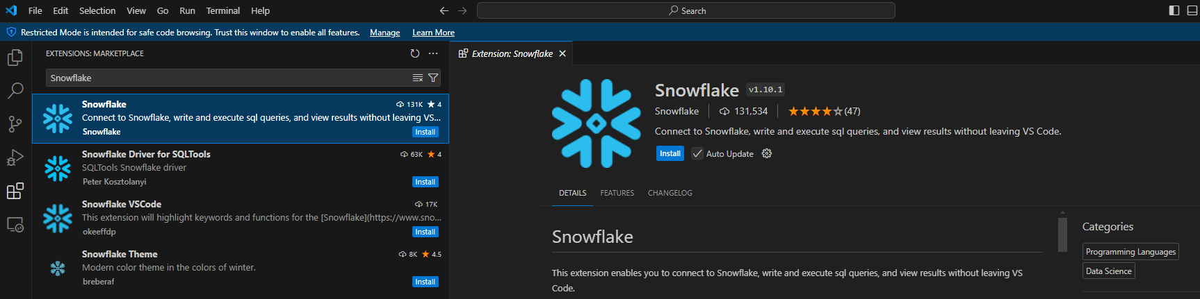Open Remote Explorer icon in activity bar
The image size is (1200, 299).
[x=15, y=225]
